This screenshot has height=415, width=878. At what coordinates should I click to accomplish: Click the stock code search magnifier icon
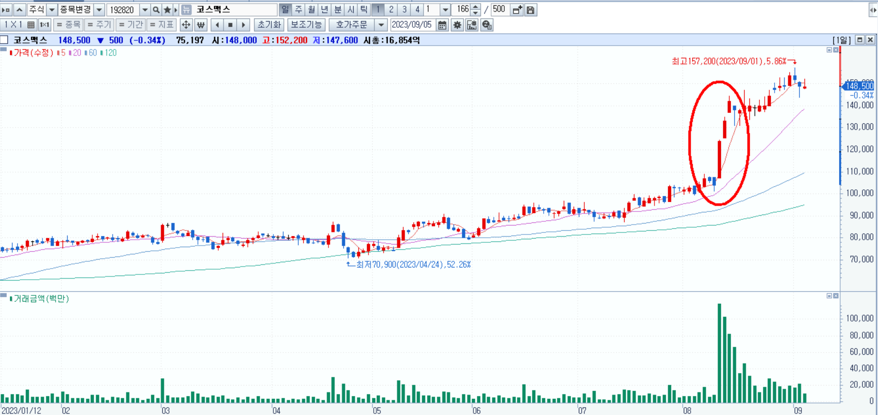coord(156,10)
